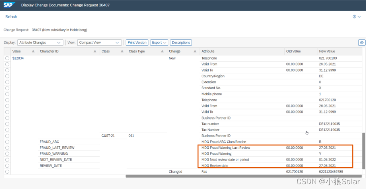
Task: Open the Display Attribute Changes dropdown
Action: tap(40, 43)
